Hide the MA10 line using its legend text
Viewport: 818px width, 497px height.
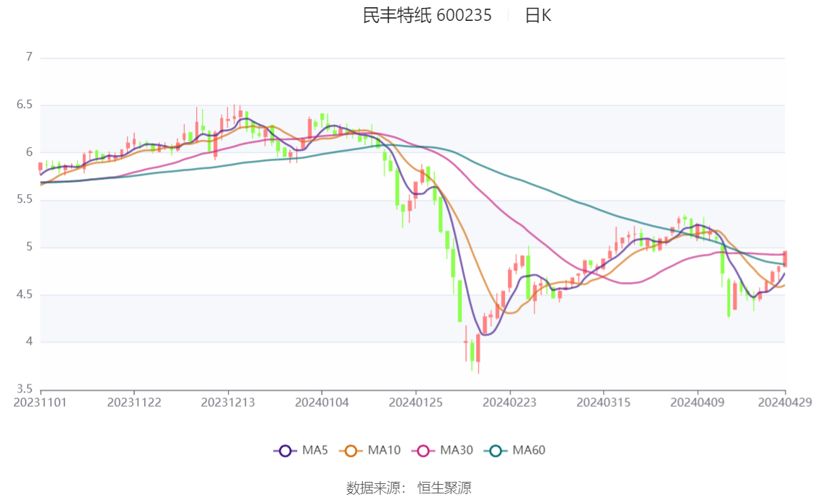(384, 451)
